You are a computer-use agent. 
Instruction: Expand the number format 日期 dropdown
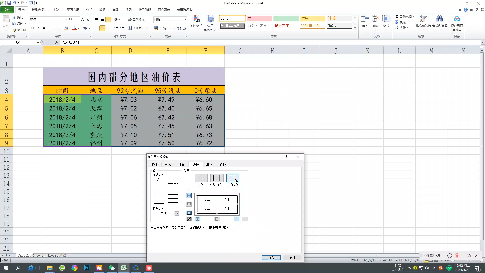[185, 19]
